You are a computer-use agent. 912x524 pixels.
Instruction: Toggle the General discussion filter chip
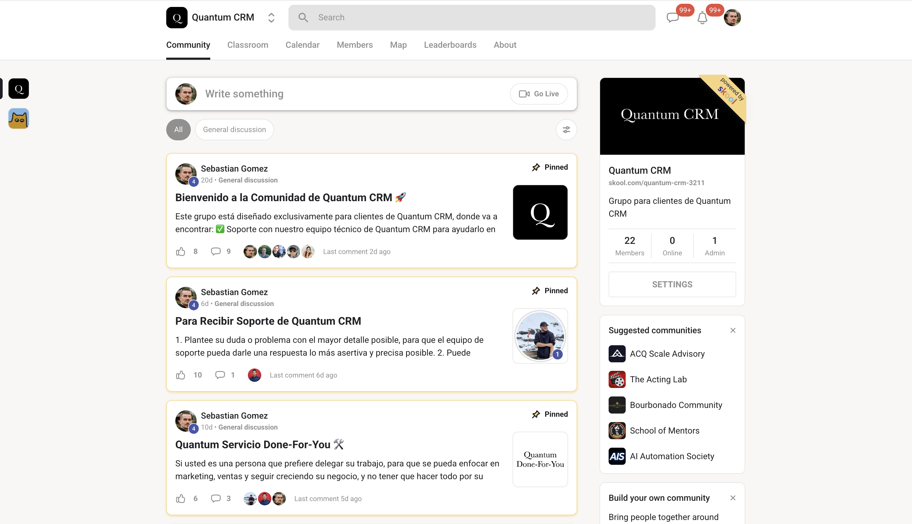[234, 130]
